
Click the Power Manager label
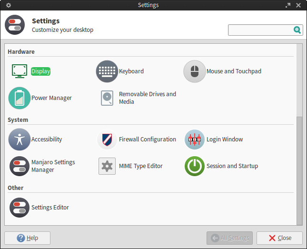[x=51, y=98]
